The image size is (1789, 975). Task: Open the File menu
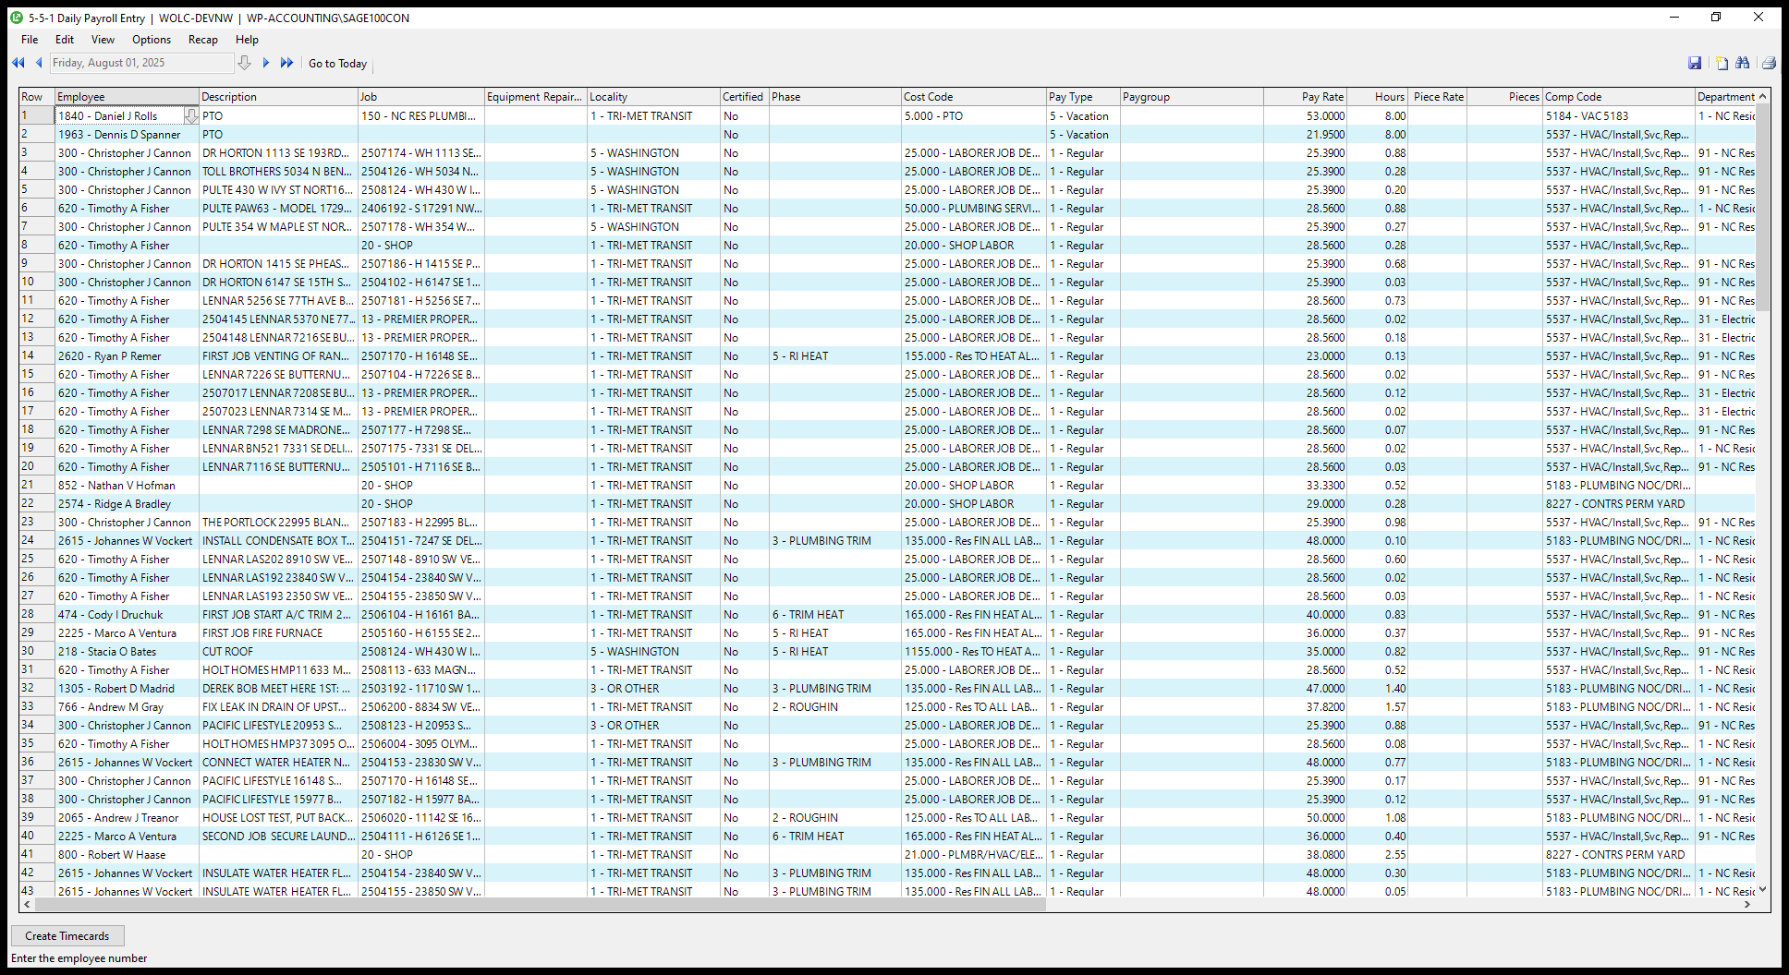[30, 40]
